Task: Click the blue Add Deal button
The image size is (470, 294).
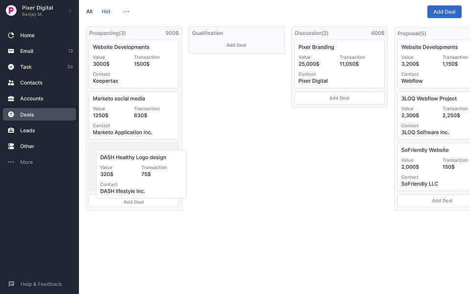Action: click(444, 11)
